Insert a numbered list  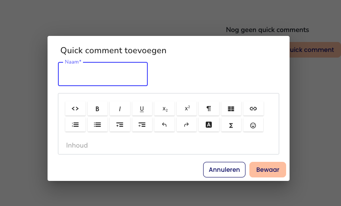[75, 125]
